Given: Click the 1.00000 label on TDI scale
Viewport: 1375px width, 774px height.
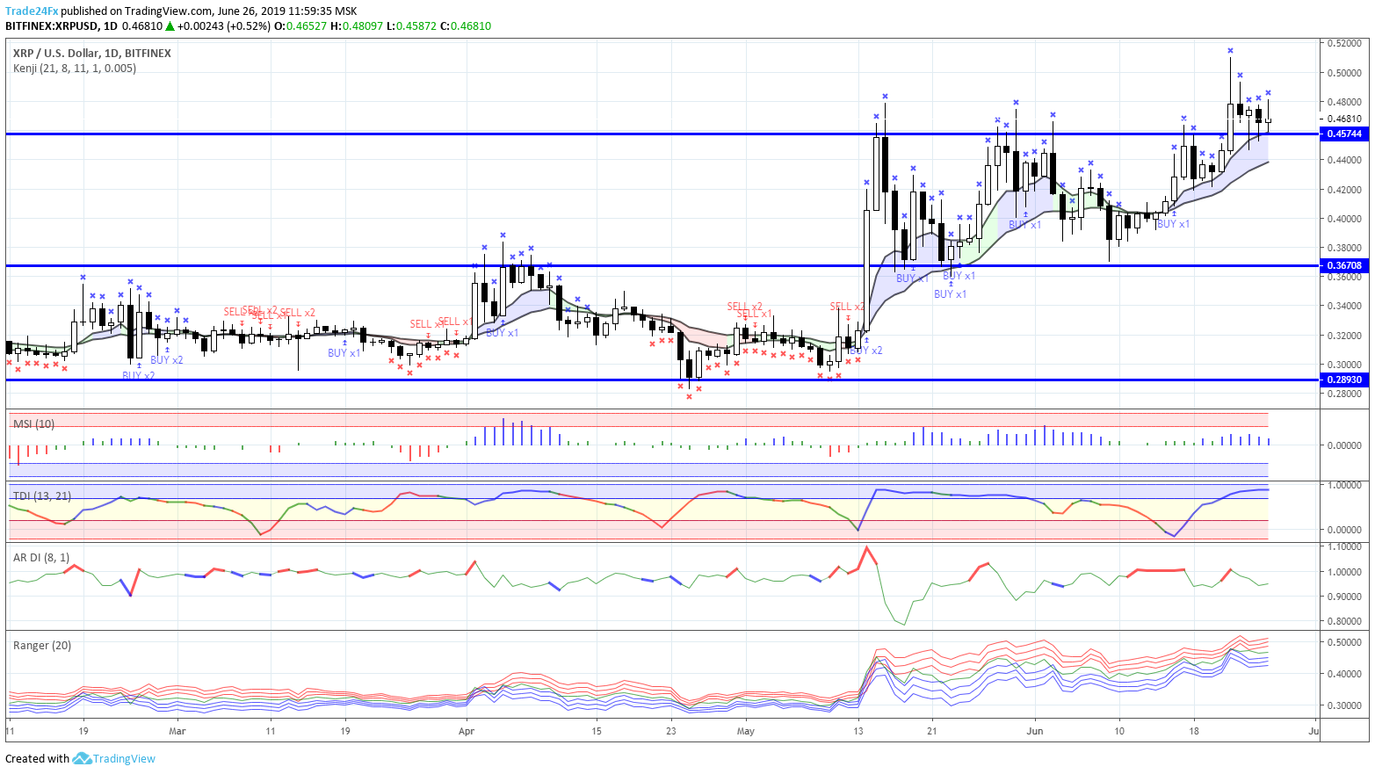Looking at the screenshot, I should [1344, 485].
